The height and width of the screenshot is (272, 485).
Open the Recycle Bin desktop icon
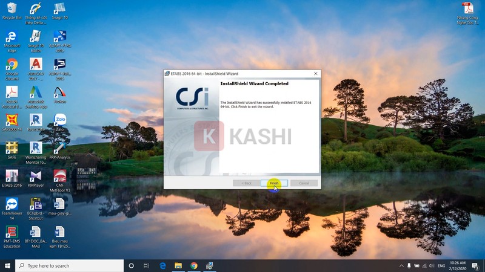[12, 9]
